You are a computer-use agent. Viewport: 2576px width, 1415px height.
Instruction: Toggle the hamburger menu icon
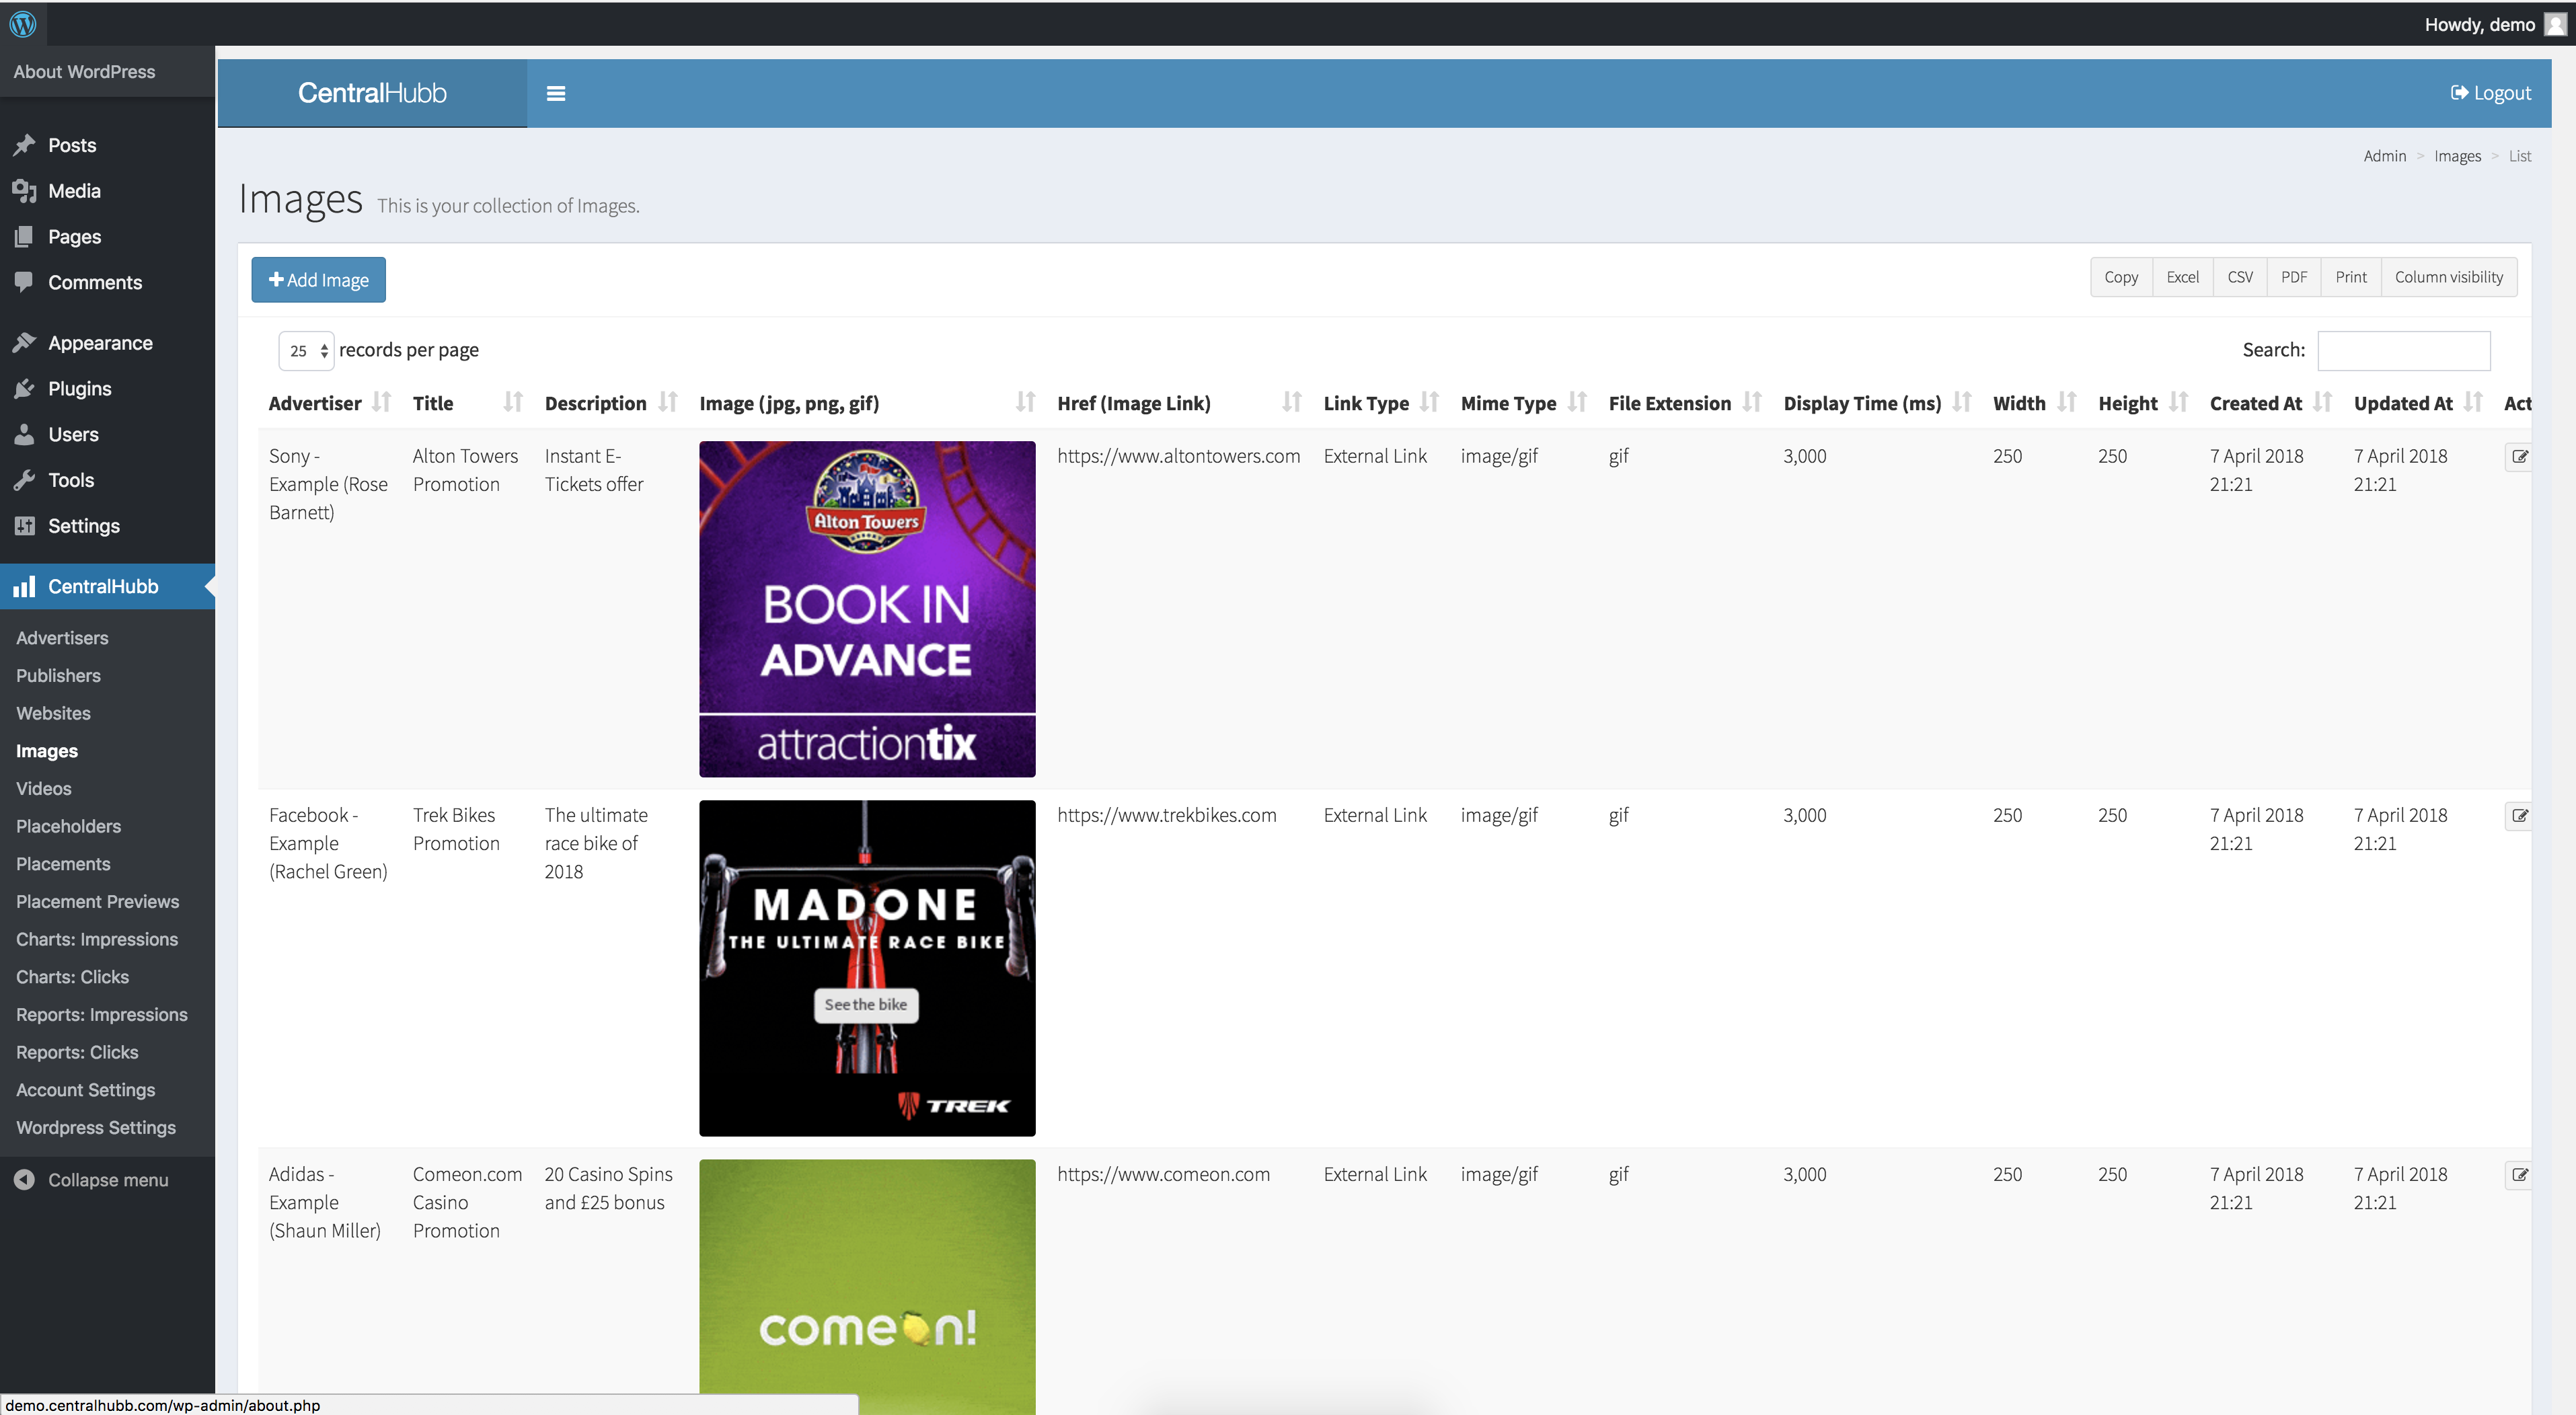(x=556, y=93)
